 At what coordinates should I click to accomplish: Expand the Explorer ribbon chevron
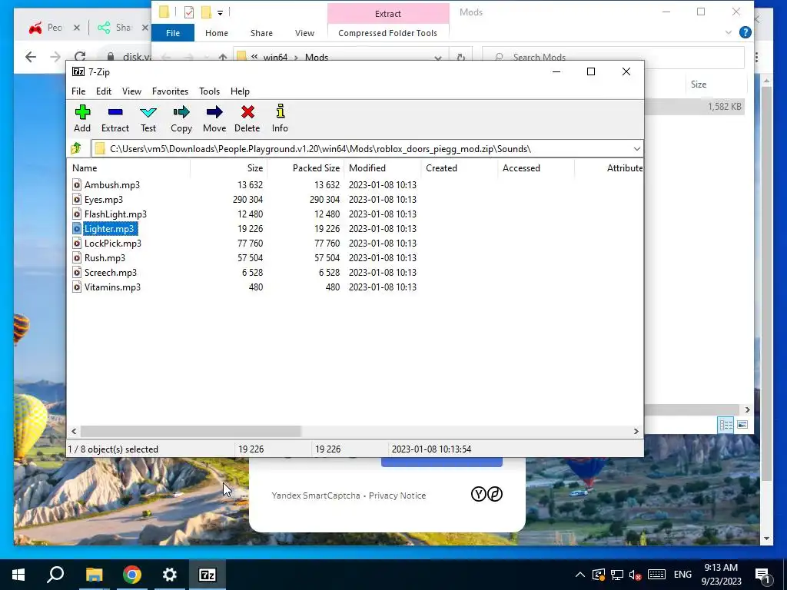tap(729, 32)
